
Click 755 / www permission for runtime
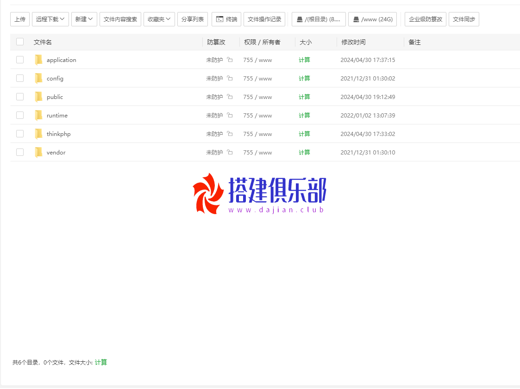(x=257, y=116)
